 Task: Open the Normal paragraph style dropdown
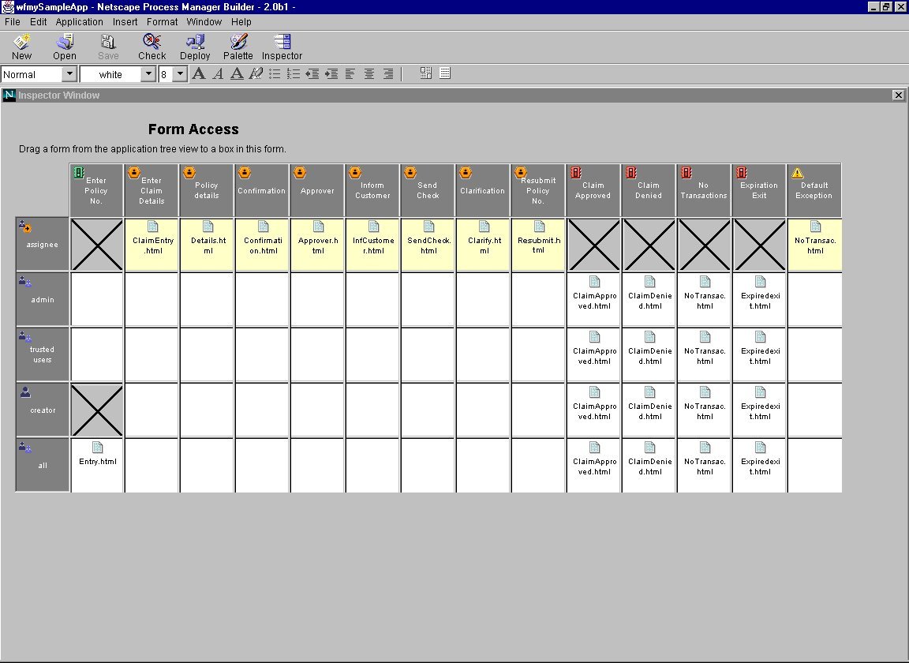click(69, 74)
